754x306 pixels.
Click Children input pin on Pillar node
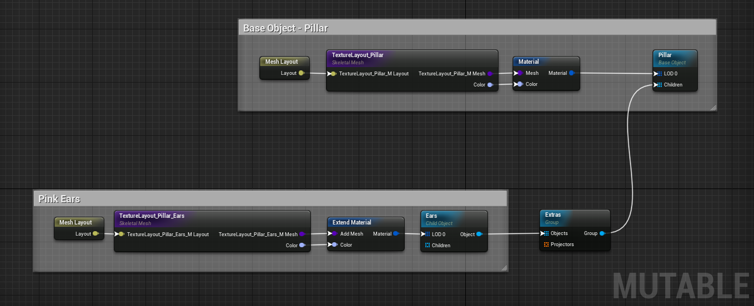(x=659, y=85)
